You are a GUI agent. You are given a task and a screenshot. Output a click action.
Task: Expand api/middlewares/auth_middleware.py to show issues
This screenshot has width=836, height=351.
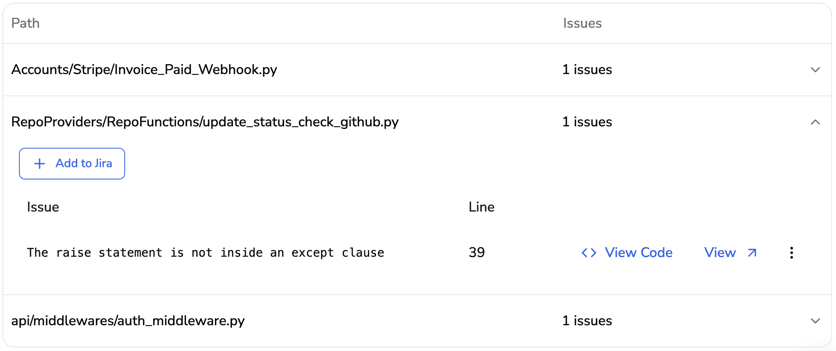coord(815,321)
